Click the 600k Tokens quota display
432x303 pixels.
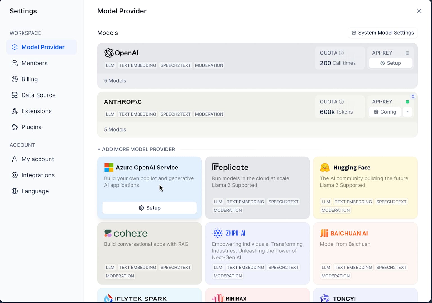pos(336,112)
